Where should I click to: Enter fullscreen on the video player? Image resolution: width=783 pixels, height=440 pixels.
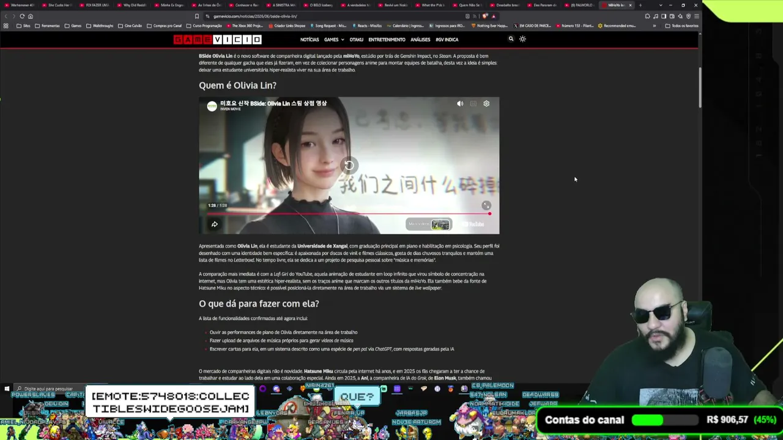(486, 206)
